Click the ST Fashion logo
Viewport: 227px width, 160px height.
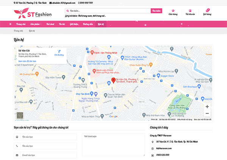tap(33, 13)
